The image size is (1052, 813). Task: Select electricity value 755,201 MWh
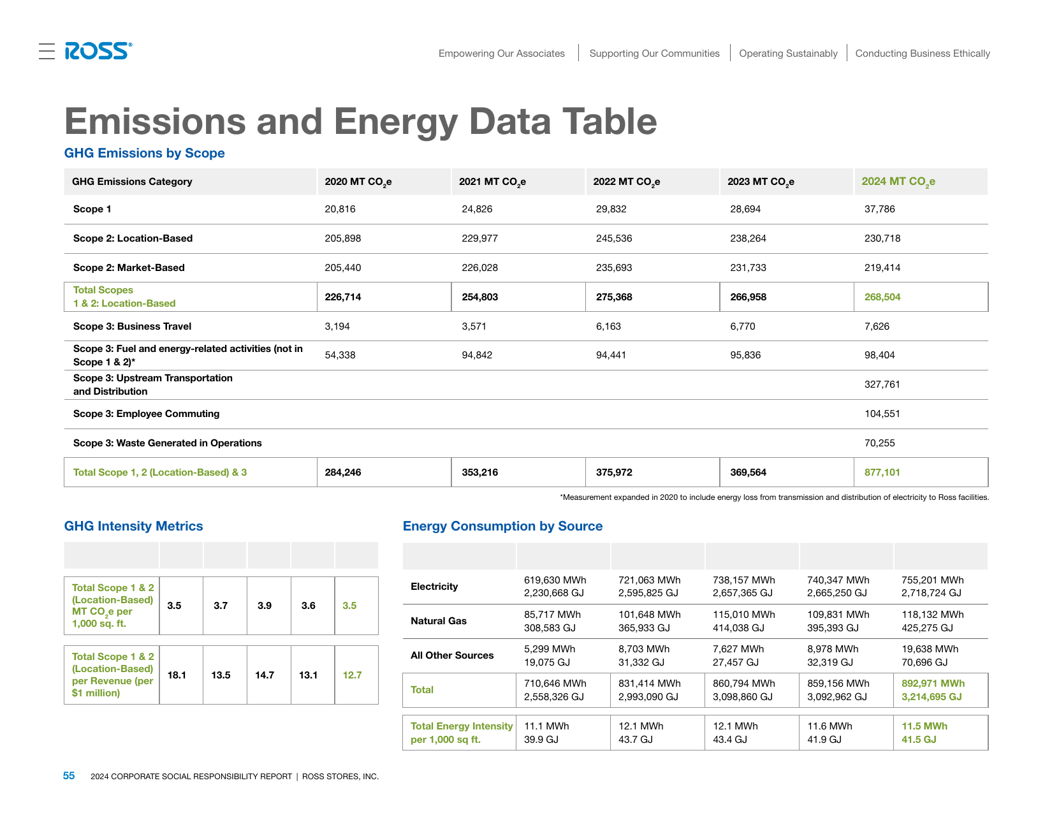point(933,580)
